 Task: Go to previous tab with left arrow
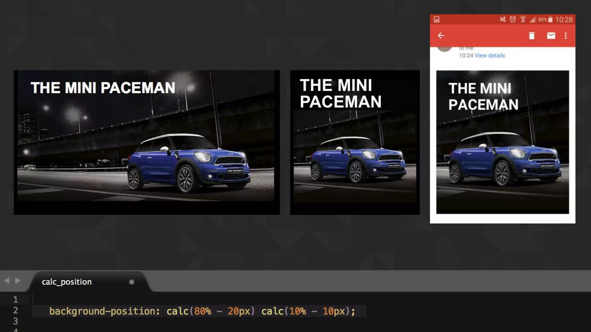point(7,280)
